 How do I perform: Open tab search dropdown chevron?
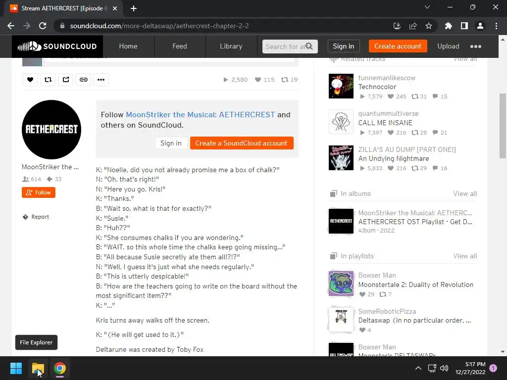pyautogui.click(x=427, y=7)
